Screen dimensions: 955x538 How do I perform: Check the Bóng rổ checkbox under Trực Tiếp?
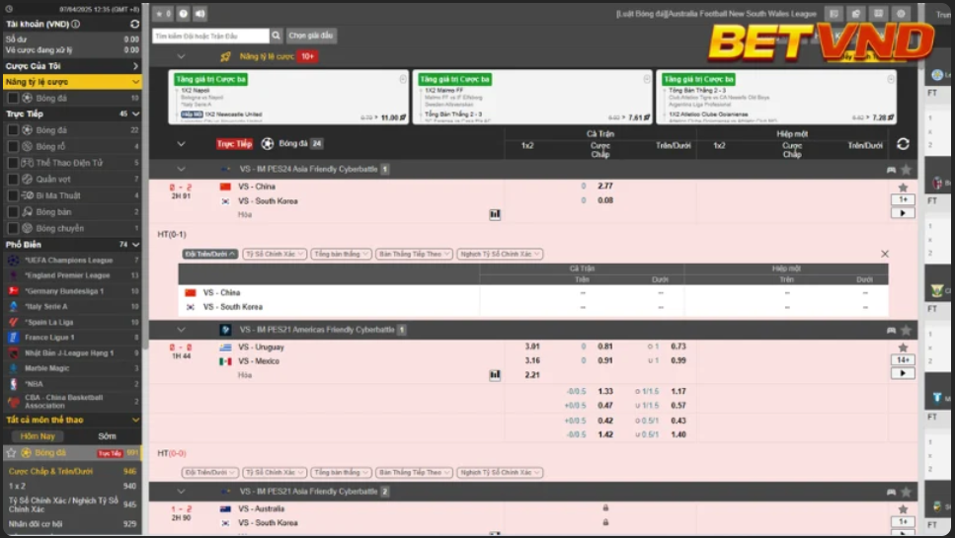pos(13,146)
